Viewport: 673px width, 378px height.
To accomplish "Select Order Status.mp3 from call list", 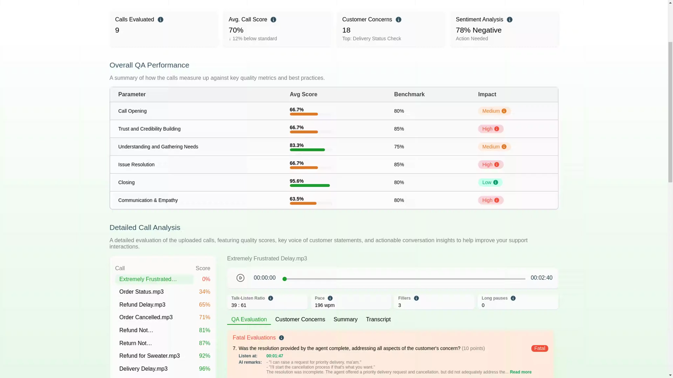I will 141,292.
